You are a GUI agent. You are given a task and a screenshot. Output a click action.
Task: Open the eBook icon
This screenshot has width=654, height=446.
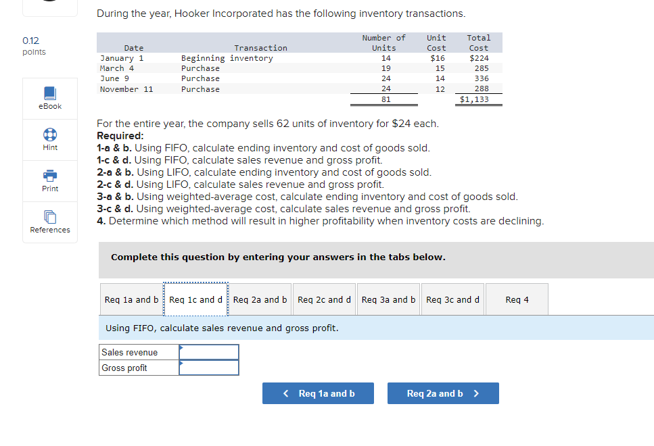(x=50, y=93)
